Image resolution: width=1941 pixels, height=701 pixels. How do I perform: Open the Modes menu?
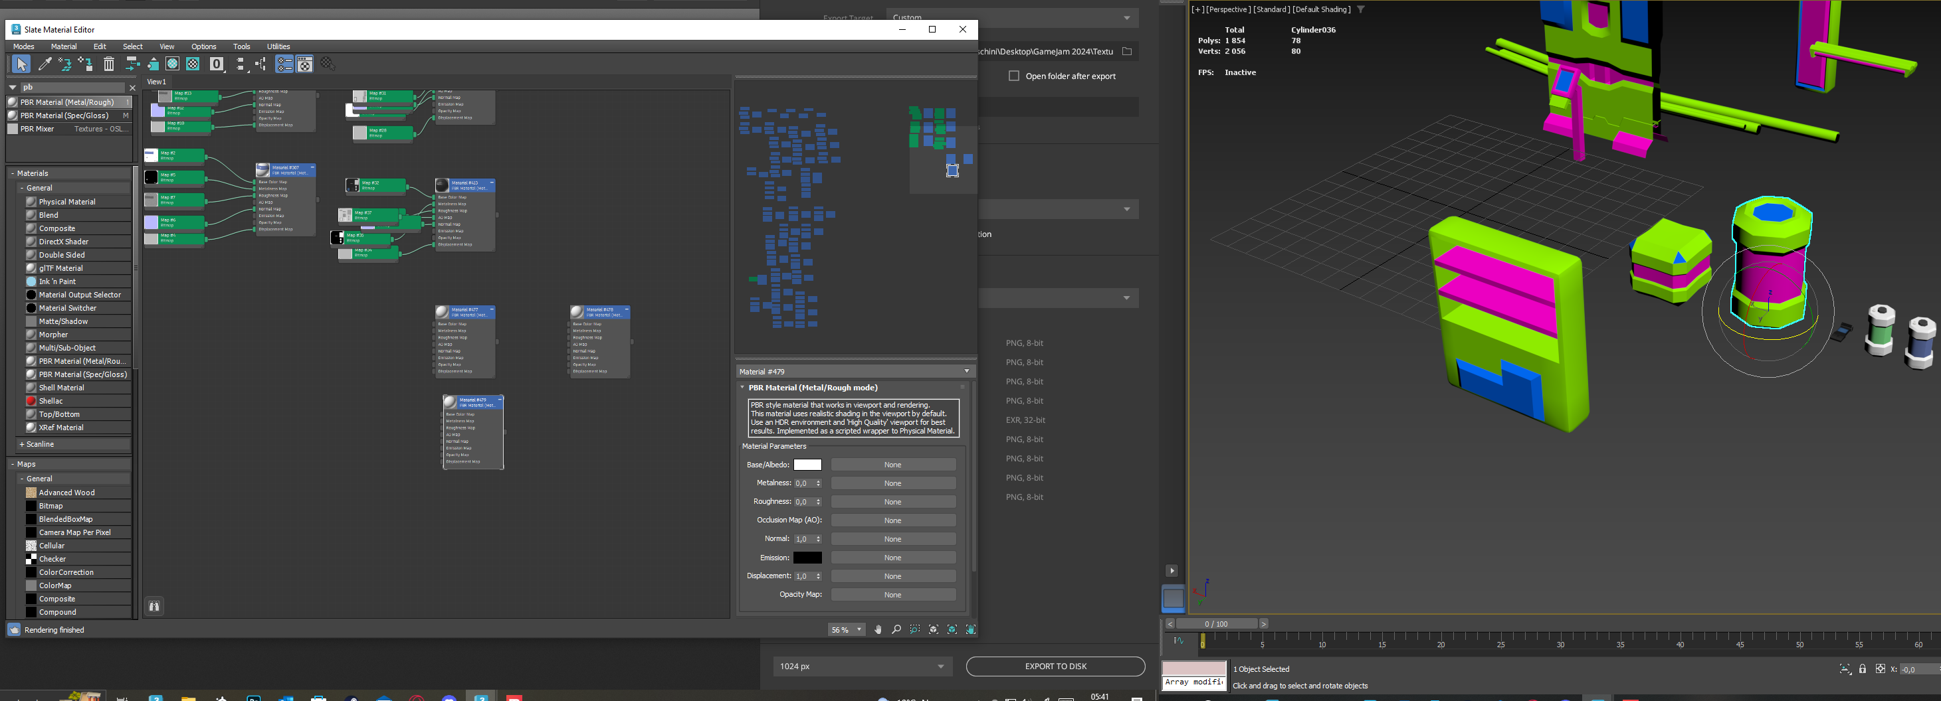(23, 46)
